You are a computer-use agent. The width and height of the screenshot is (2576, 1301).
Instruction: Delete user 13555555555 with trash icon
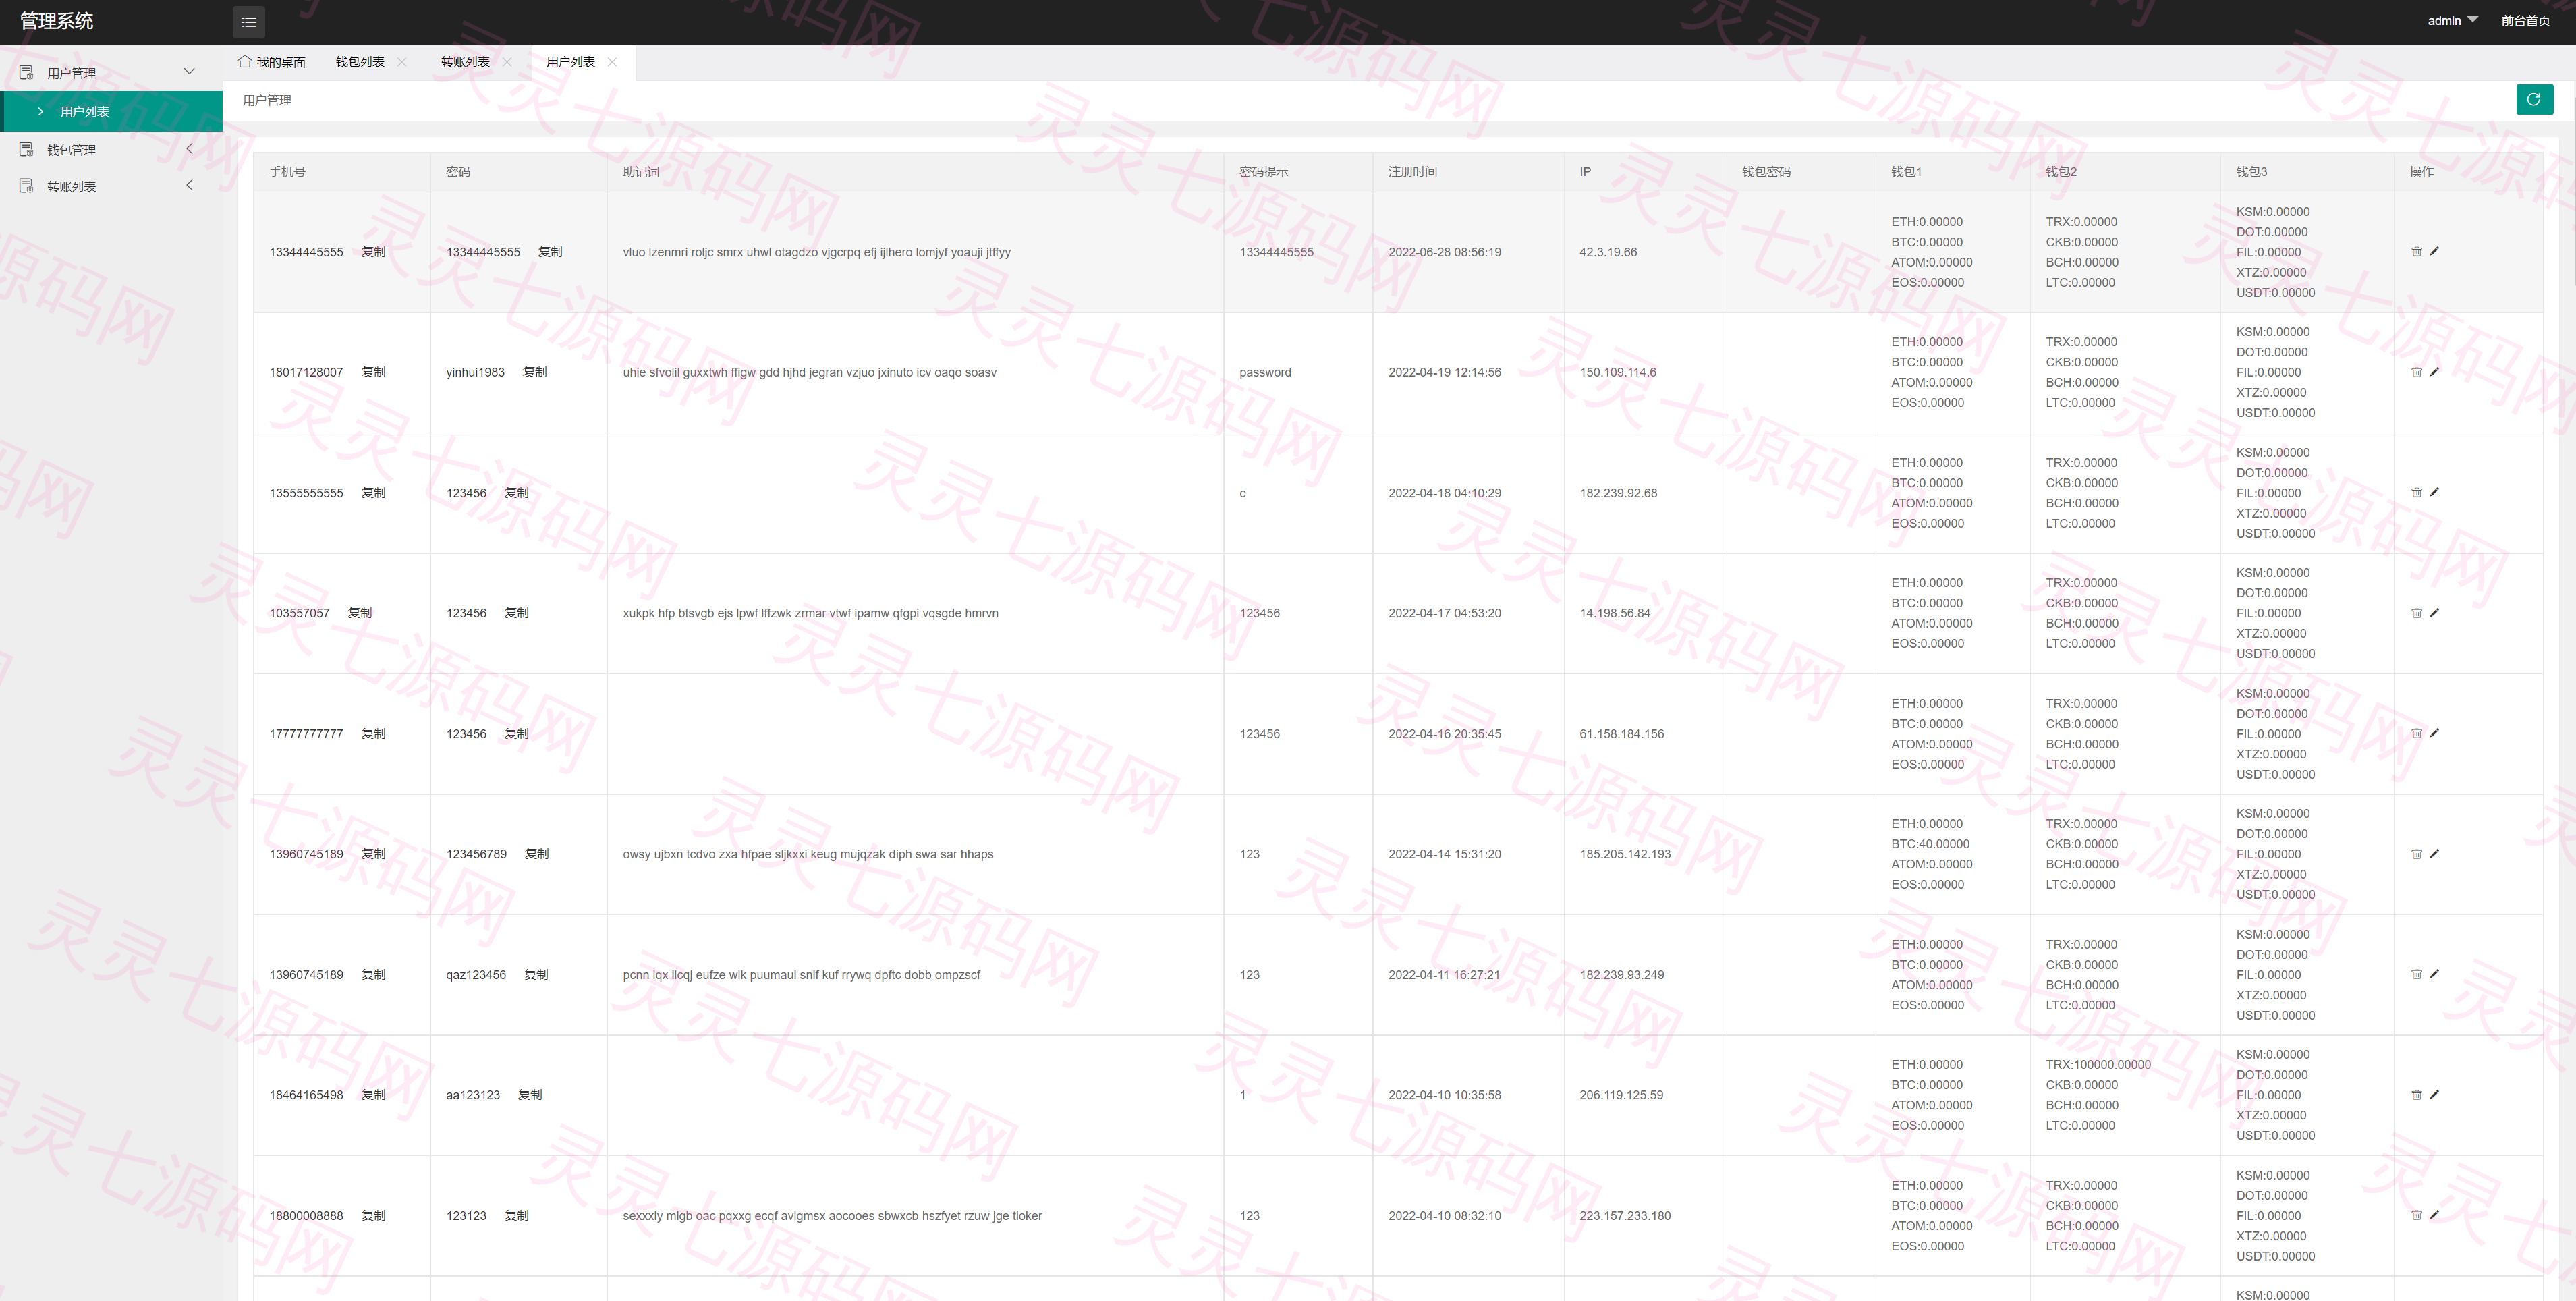point(2416,492)
